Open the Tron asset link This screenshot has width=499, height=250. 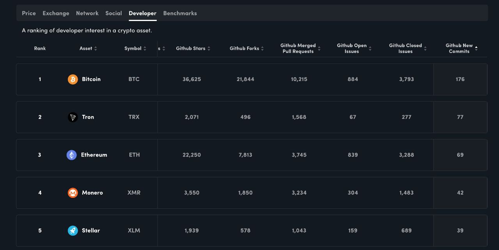(88, 117)
